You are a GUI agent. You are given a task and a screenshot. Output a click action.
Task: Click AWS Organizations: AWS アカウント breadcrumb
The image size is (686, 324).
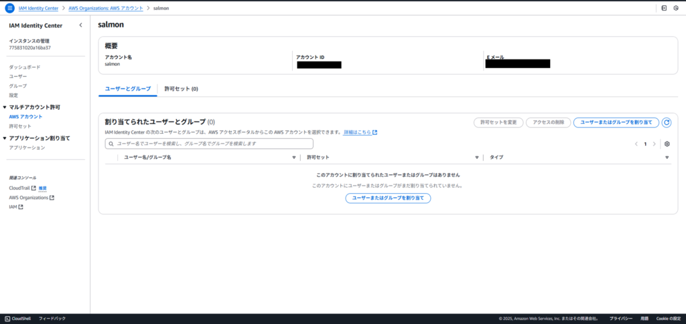point(106,8)
